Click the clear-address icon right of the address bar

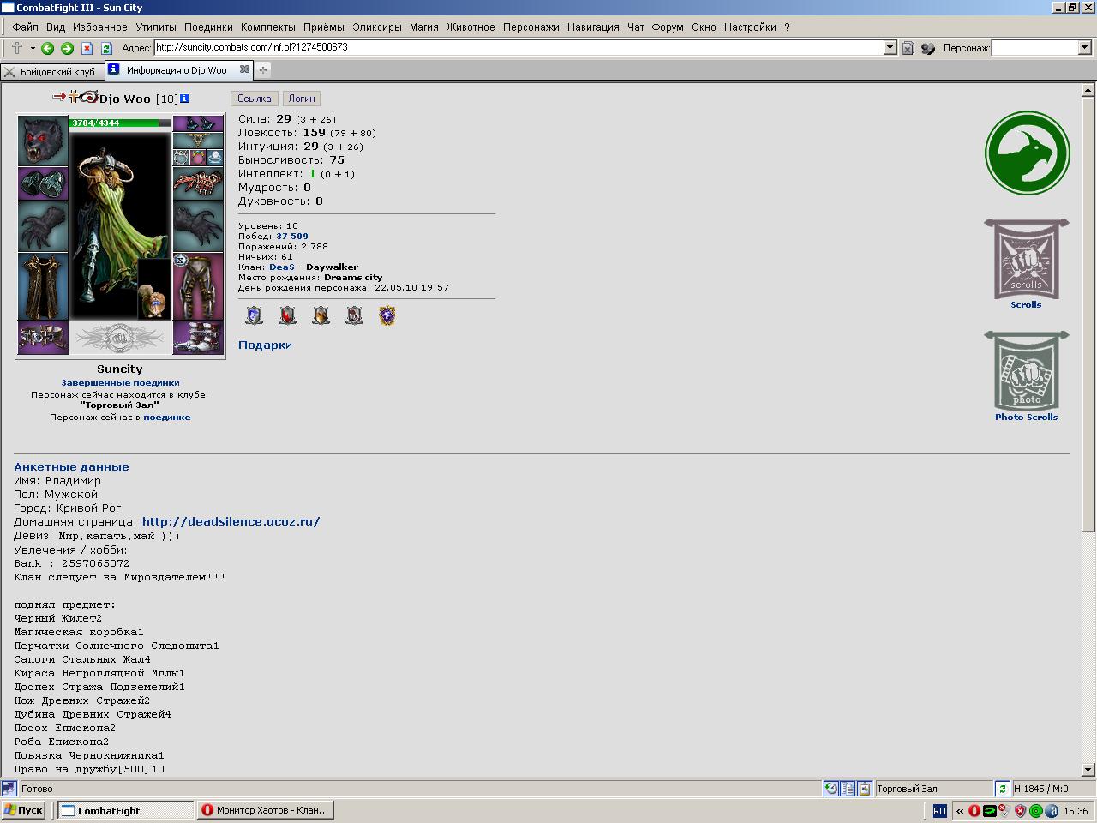click(x=908, y=48)
